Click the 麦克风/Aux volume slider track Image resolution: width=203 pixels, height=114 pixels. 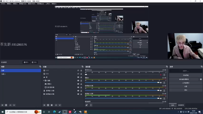(122, 74)
